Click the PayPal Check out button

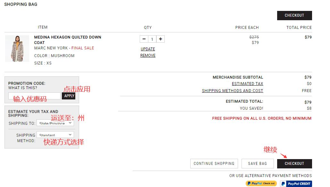(x=261, y=183)
